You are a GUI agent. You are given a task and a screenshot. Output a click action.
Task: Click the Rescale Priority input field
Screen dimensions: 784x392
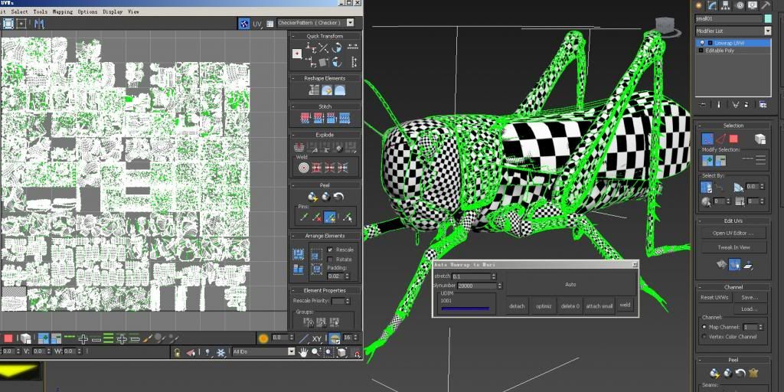[x=338, y=301]
